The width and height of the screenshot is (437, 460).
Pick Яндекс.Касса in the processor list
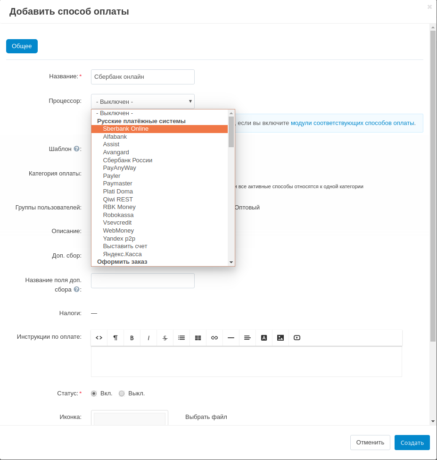click(122, 254)
